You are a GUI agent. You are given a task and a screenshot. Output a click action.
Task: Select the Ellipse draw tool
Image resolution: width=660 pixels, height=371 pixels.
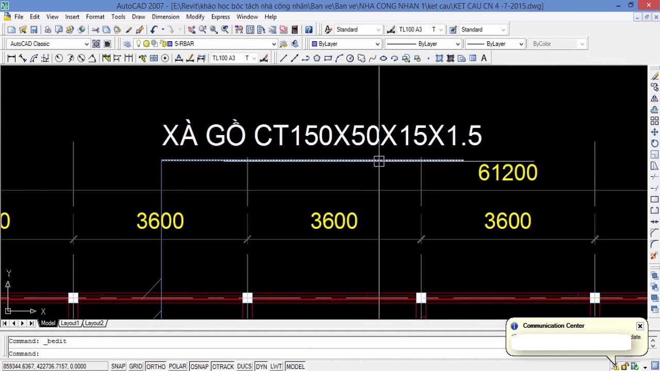[x=383, y=58]
